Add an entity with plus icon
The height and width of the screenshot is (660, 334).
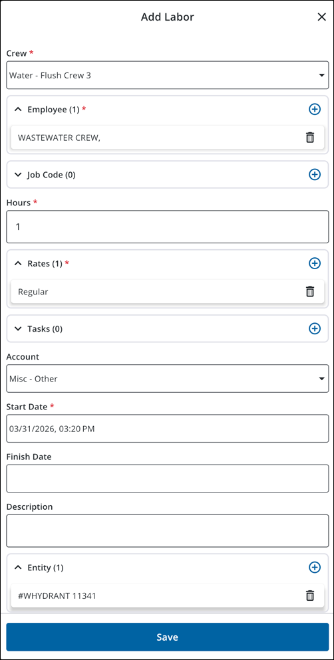coord(315,568)
